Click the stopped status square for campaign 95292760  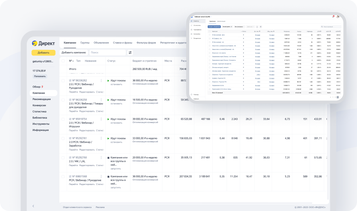pos(108,158)
